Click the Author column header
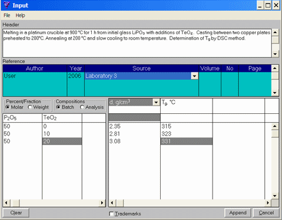This screenshot has width=282, height=220. pos(35,68)
